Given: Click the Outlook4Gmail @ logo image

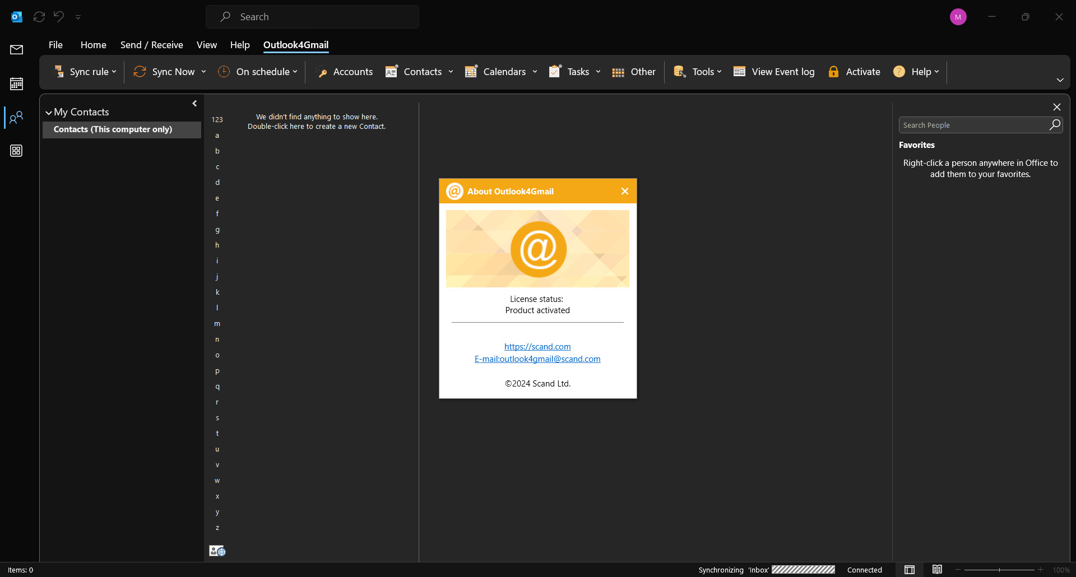Looking at the screenshot, I should click(x=538, y=249).
